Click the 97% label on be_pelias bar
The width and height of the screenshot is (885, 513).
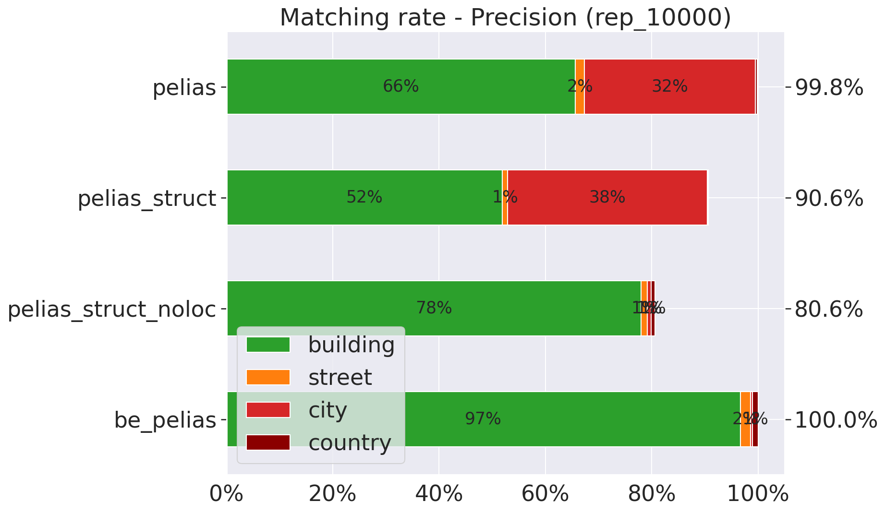tap(483, 419)
